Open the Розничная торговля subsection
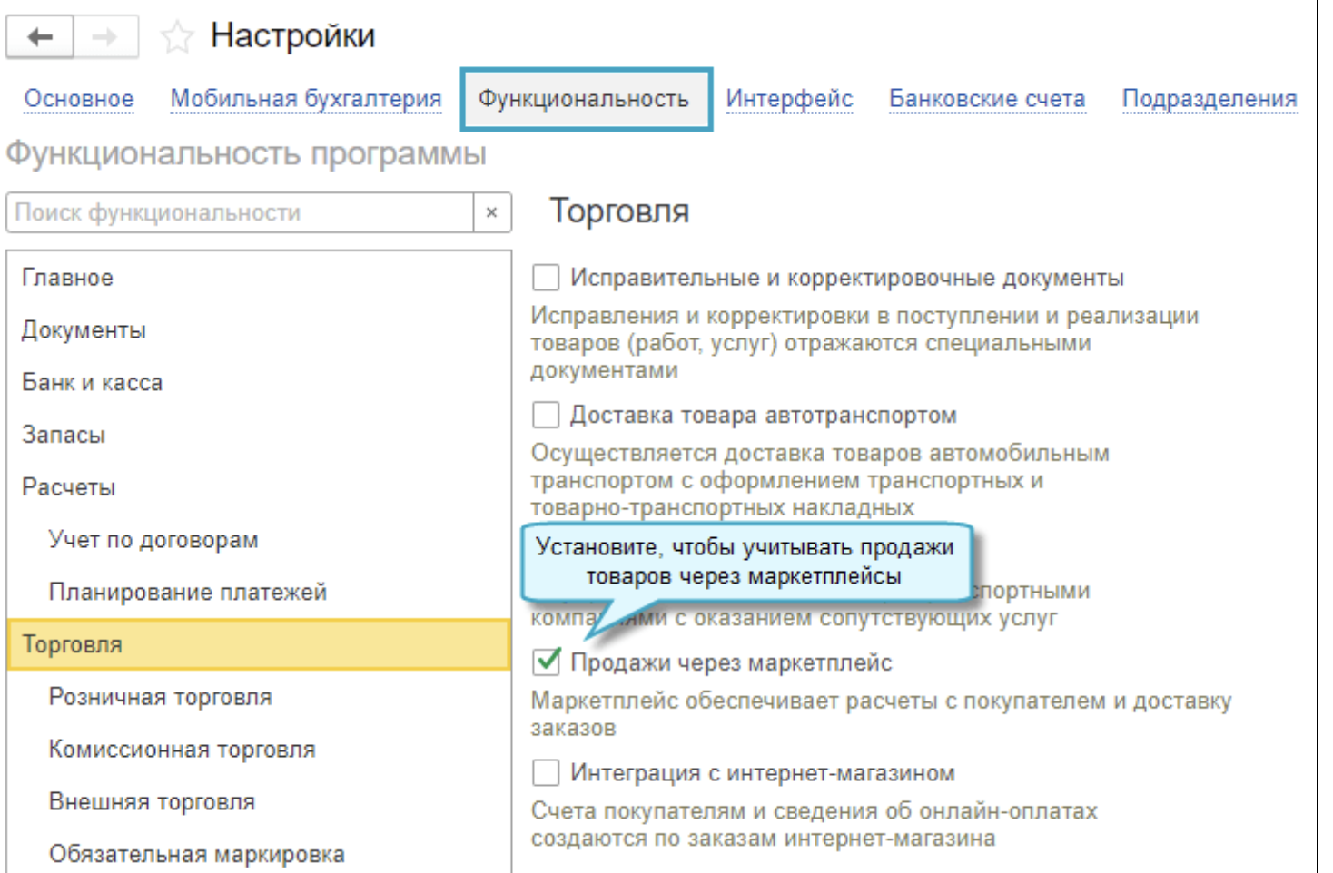 point(161,697)
